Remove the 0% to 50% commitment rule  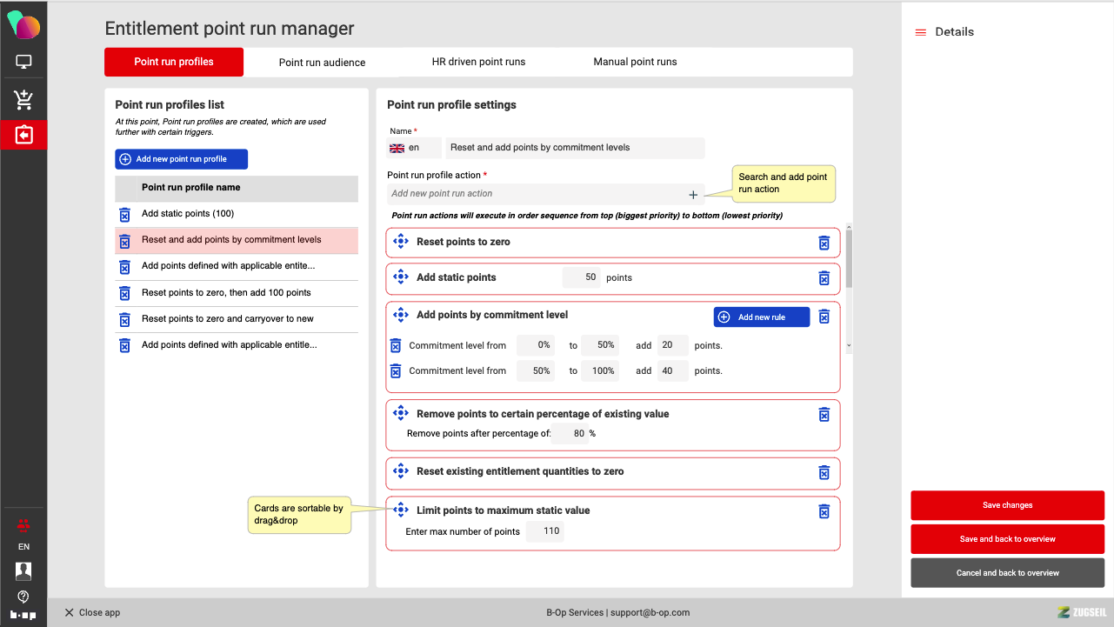pyautogui.click(x=395, y=345)
